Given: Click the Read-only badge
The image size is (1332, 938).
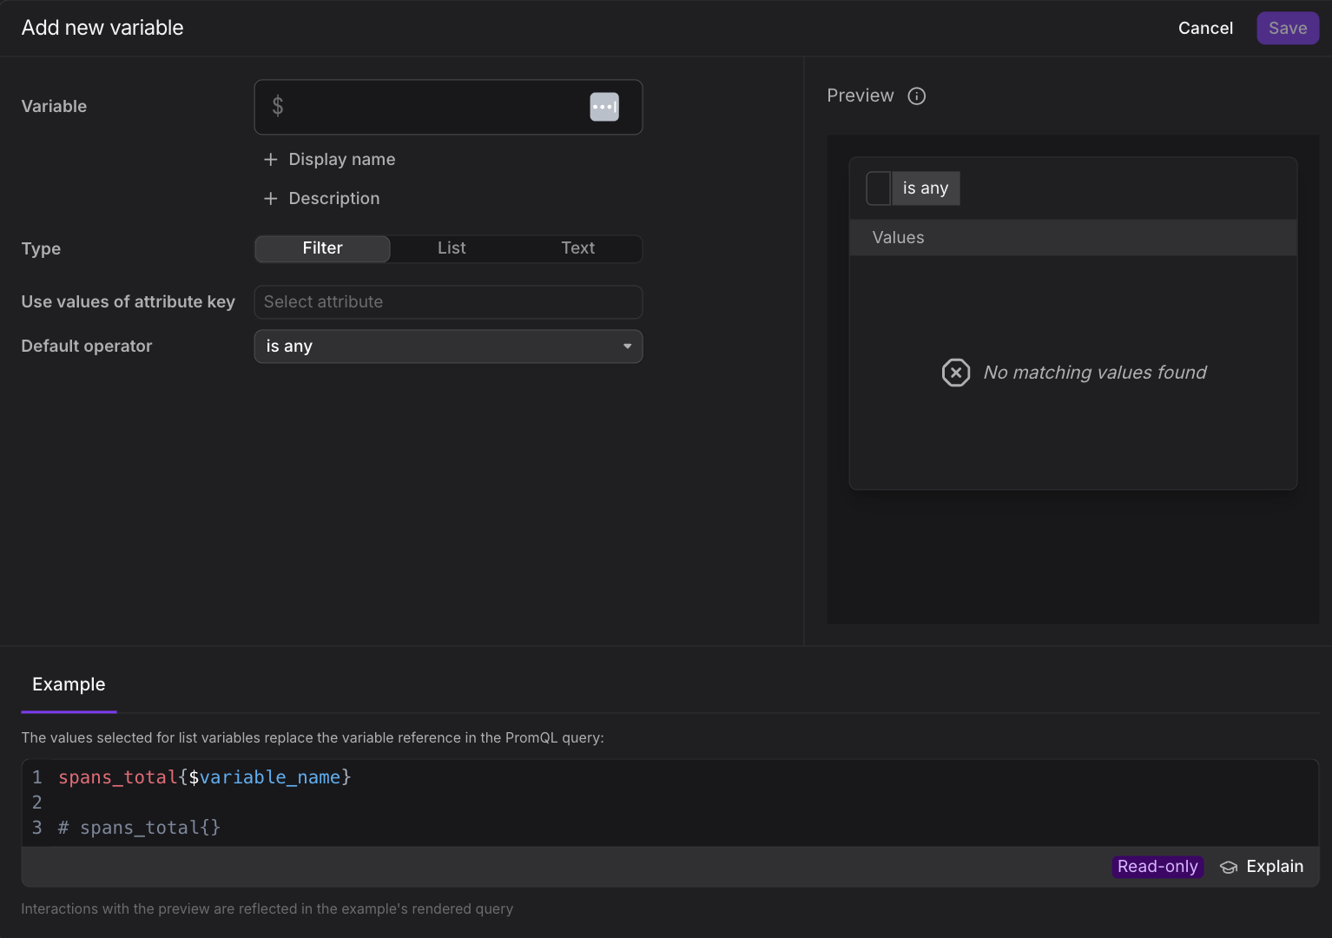Looking at the screenshot, I should [1157, 867].
